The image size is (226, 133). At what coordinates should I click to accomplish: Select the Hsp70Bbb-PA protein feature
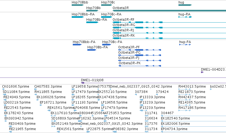point(77,45)
